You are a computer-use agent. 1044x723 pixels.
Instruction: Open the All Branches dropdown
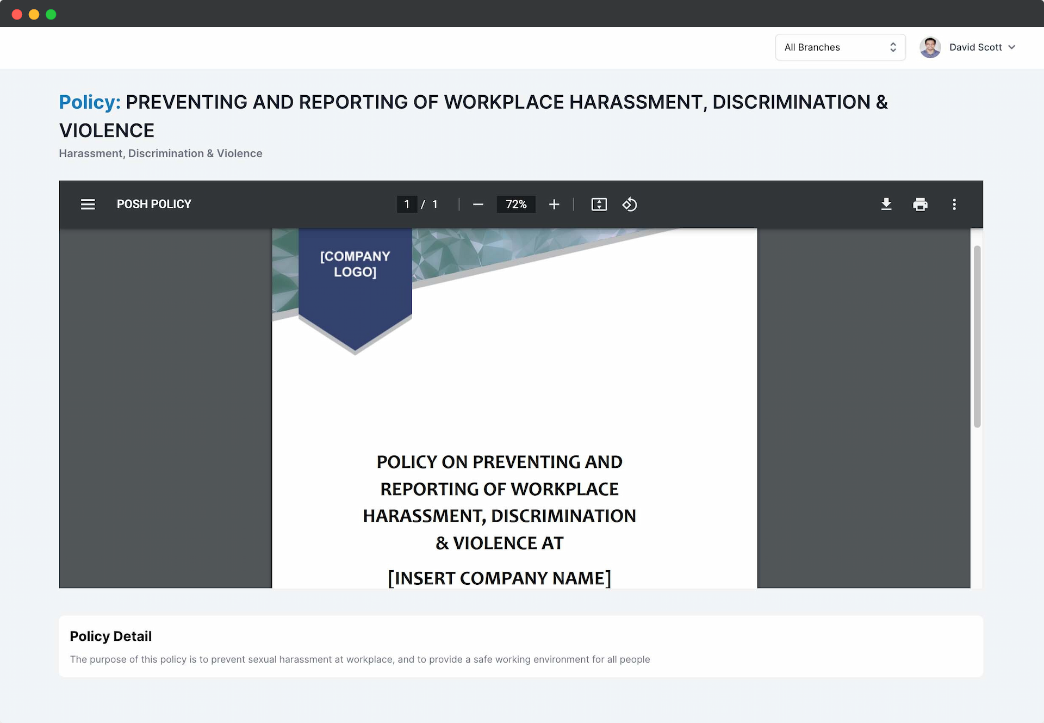click(x=840, y=47)
